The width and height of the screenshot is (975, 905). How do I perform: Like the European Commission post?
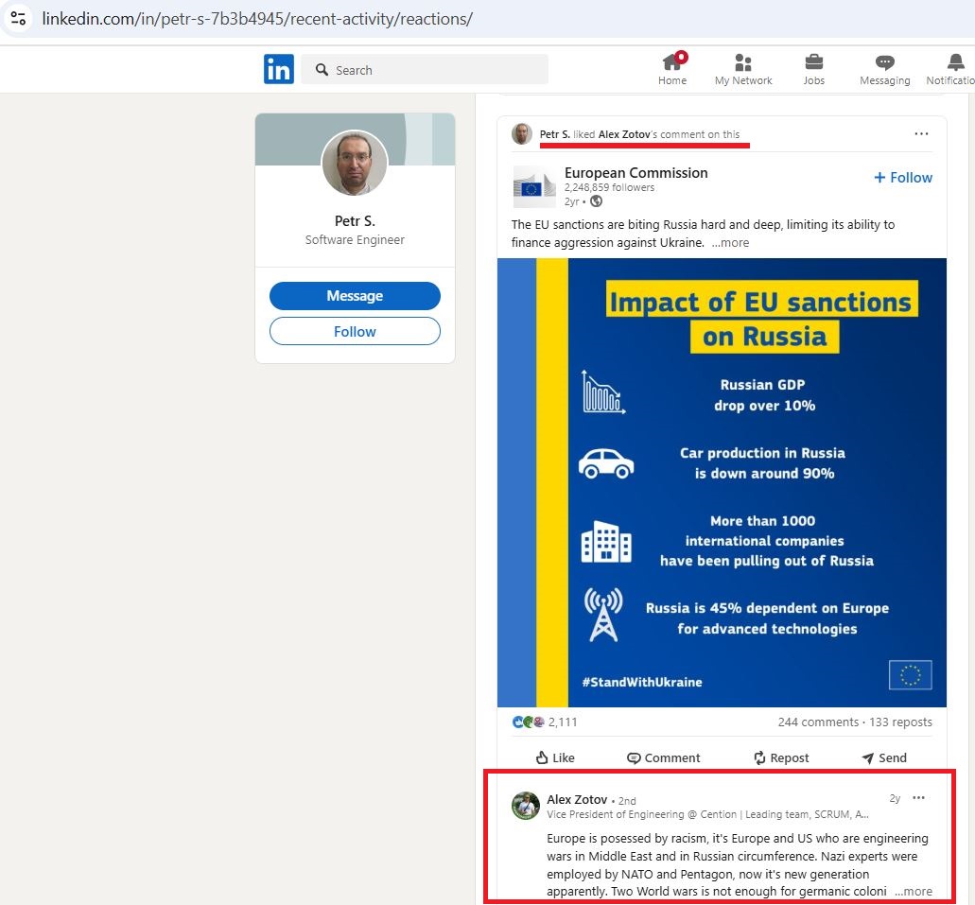click(x=555, y=757)
